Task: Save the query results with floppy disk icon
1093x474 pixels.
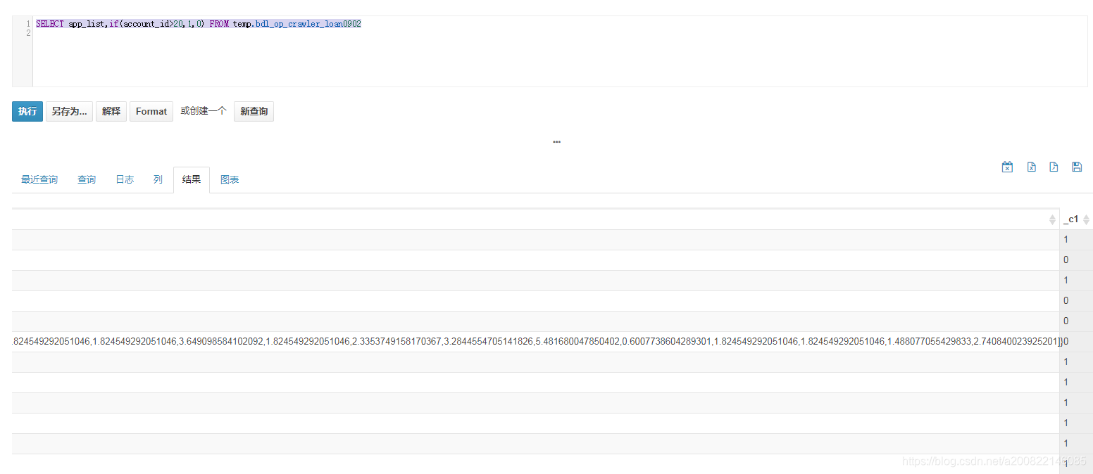Action: (1077, 167)
